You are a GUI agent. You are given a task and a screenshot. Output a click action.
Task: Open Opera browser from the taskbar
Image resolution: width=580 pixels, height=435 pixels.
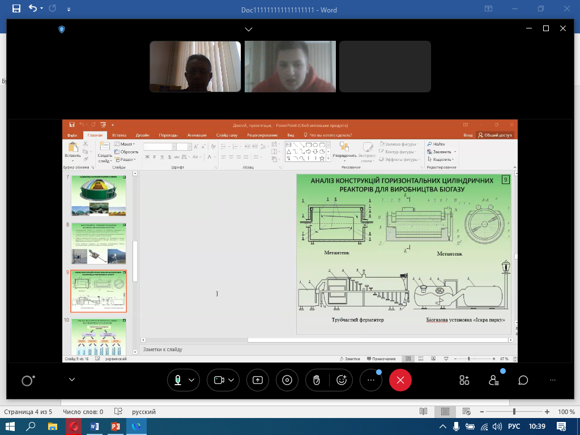[x=74, y=427]
